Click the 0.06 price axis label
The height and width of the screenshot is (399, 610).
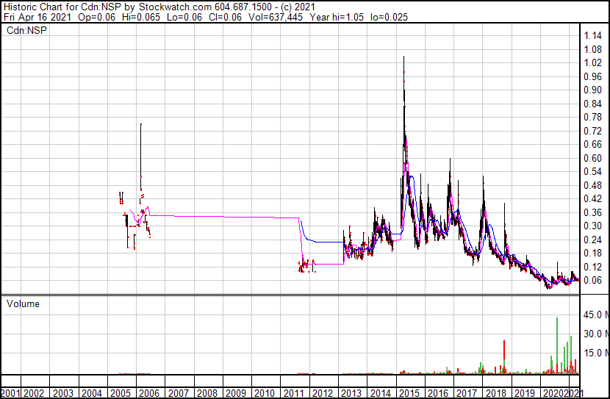click(x=594, y=280)
